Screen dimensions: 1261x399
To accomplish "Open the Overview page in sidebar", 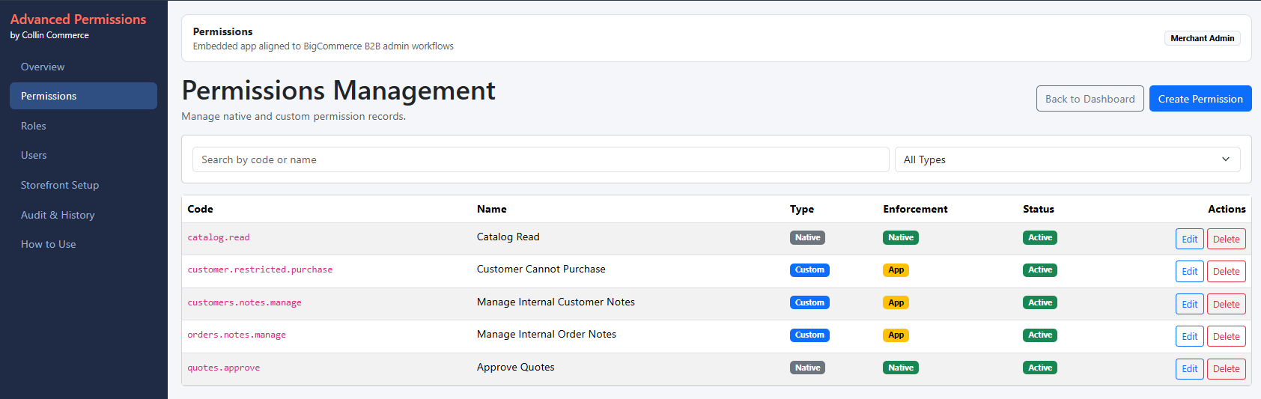I will (x=83, y=67).
